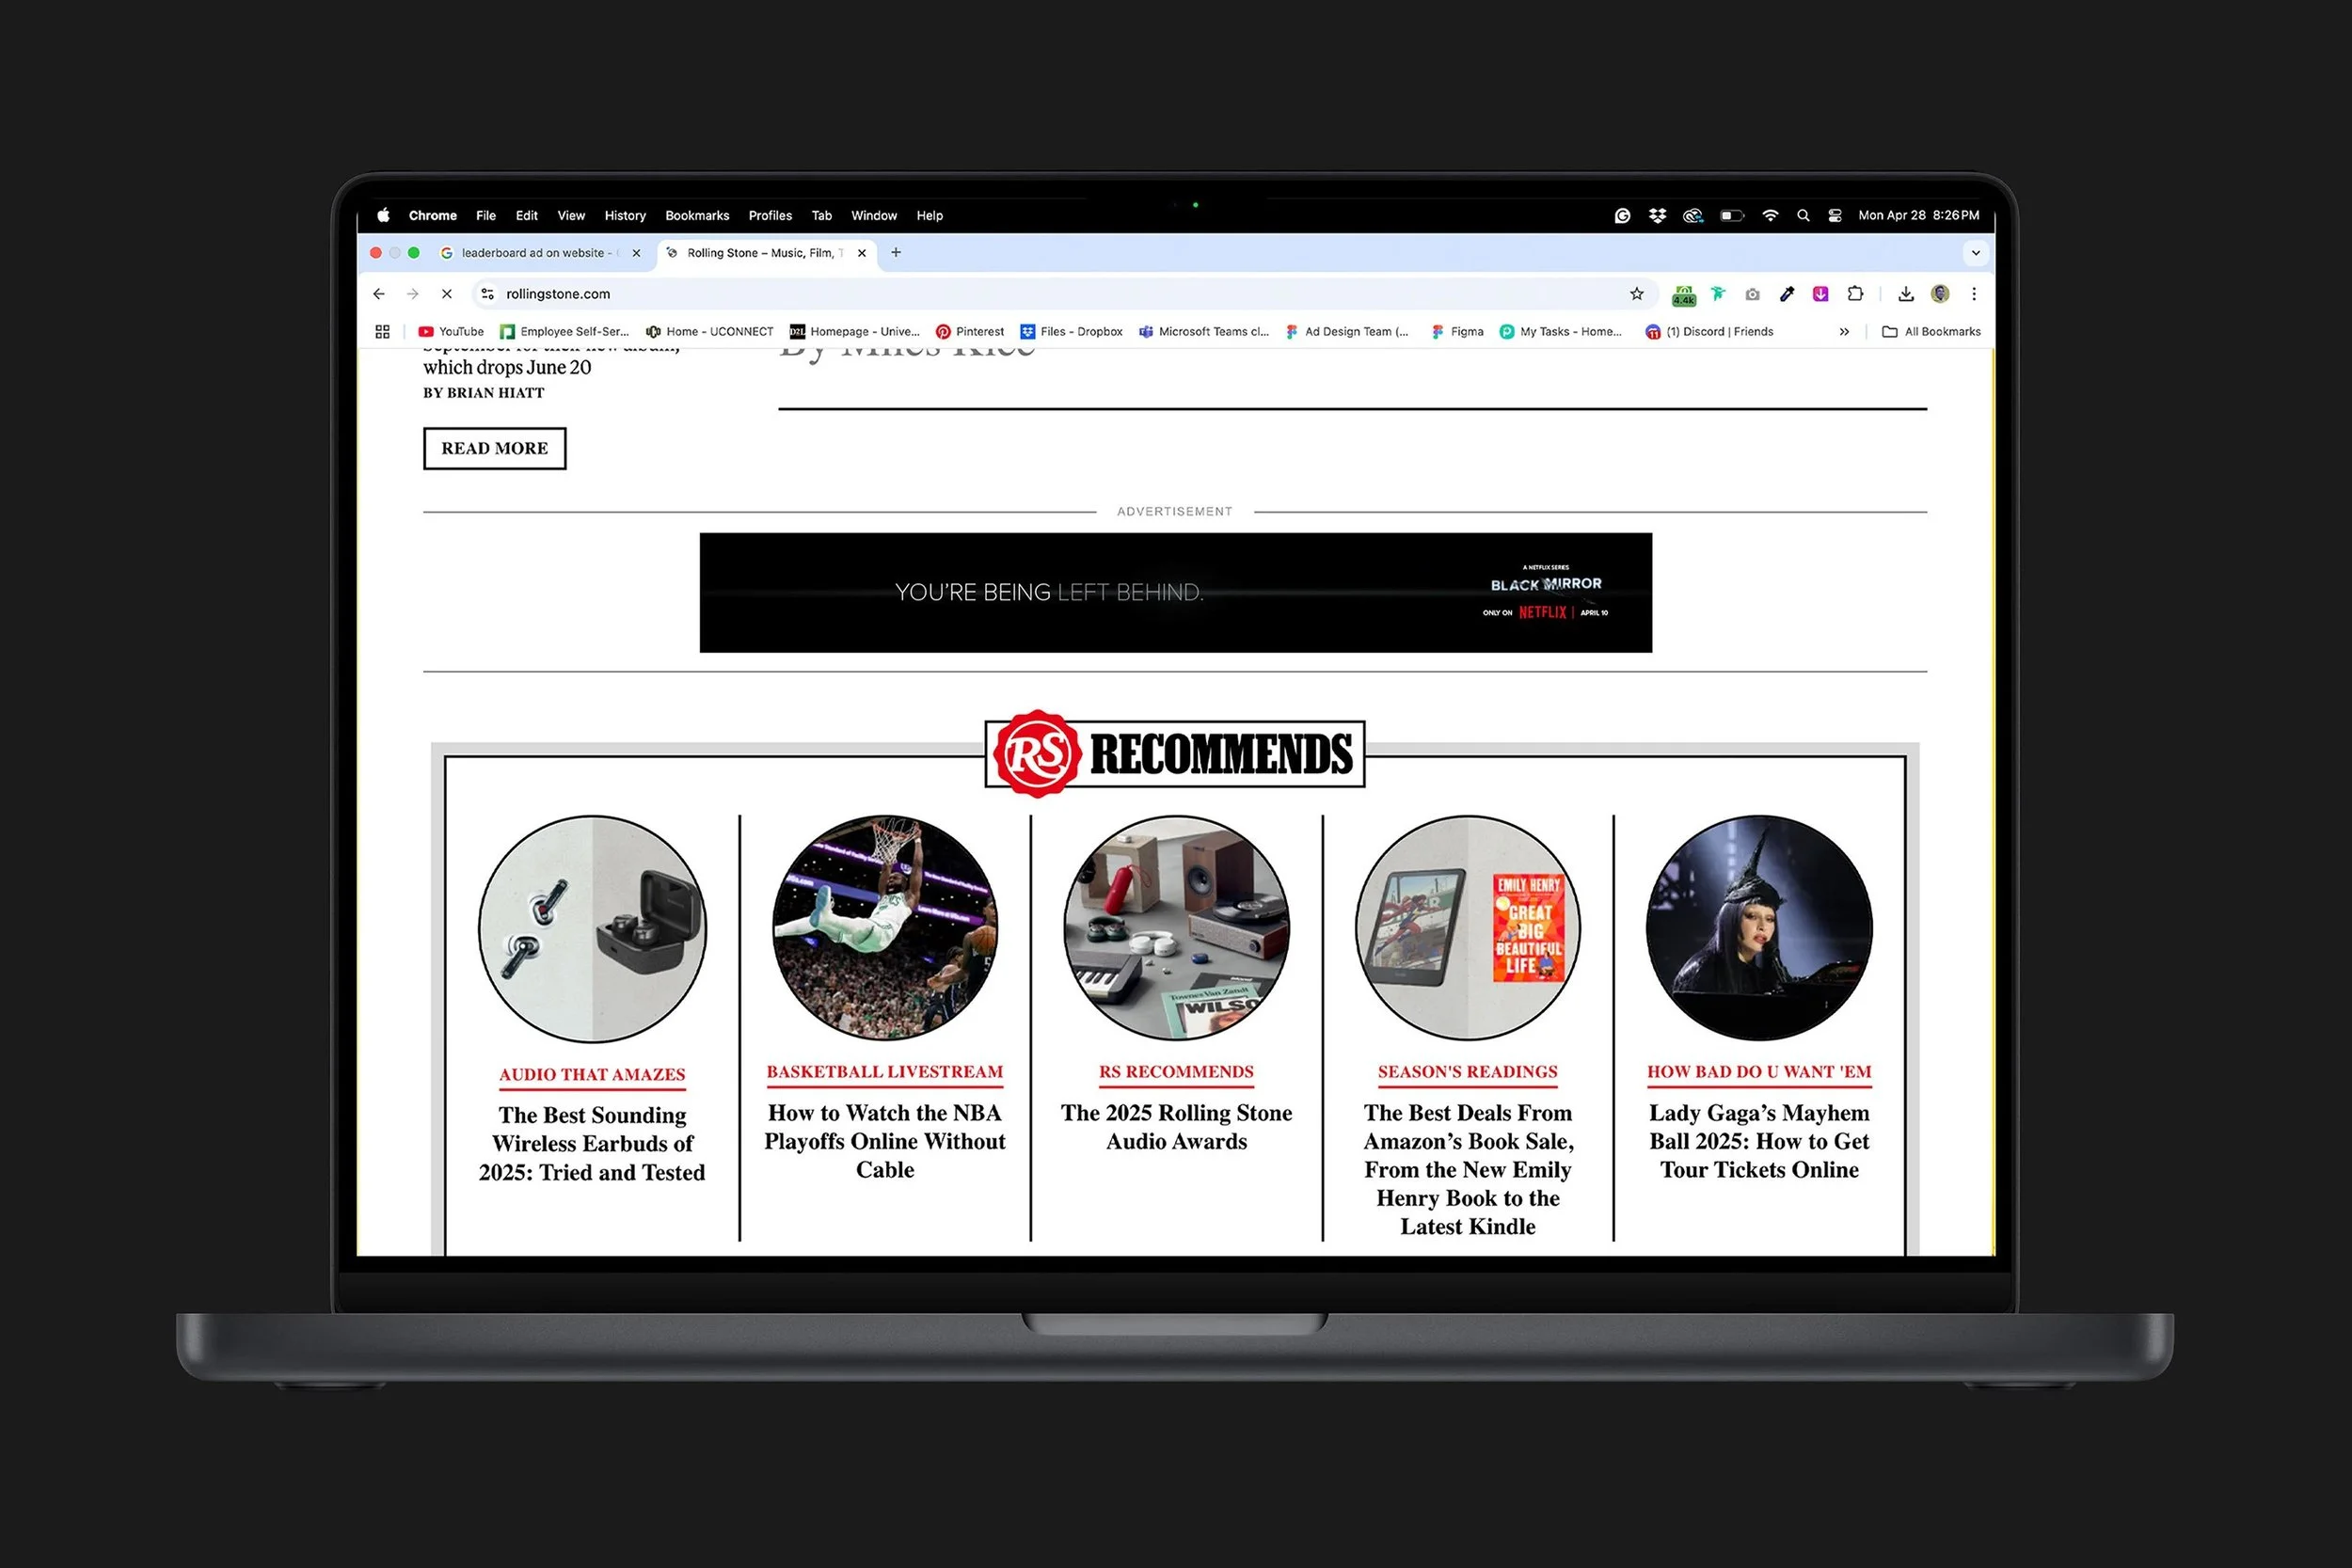Image resolution: width=2352 pixels, height=1568 pixels.
Task: Open the Chrome three-dot menu
Action: tap(1974, 294)
